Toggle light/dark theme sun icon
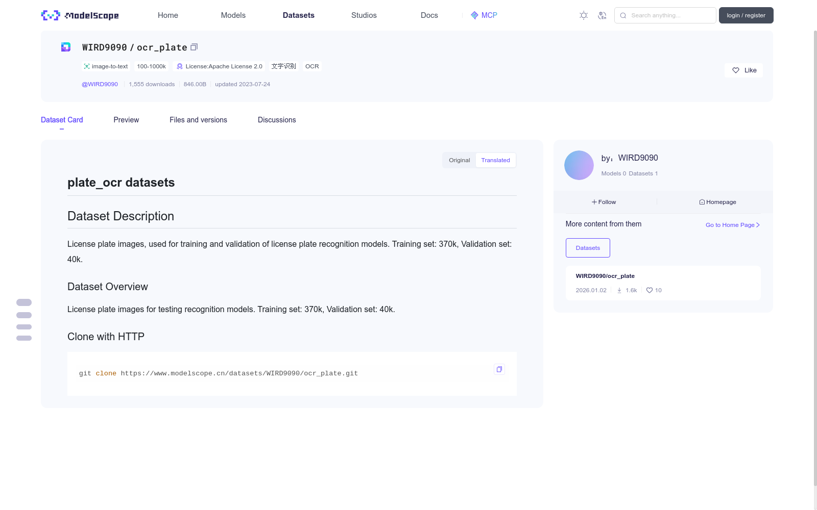The height and width of the screenshot is (510, 817). coord(584,15)
